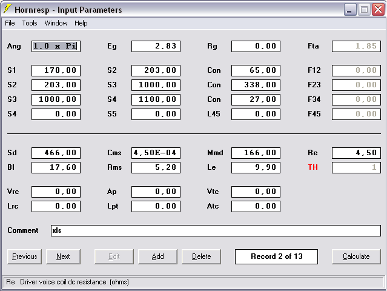Screen dimensions: 387x291
Task: Click the Atc input field
Action: point(256,206)
